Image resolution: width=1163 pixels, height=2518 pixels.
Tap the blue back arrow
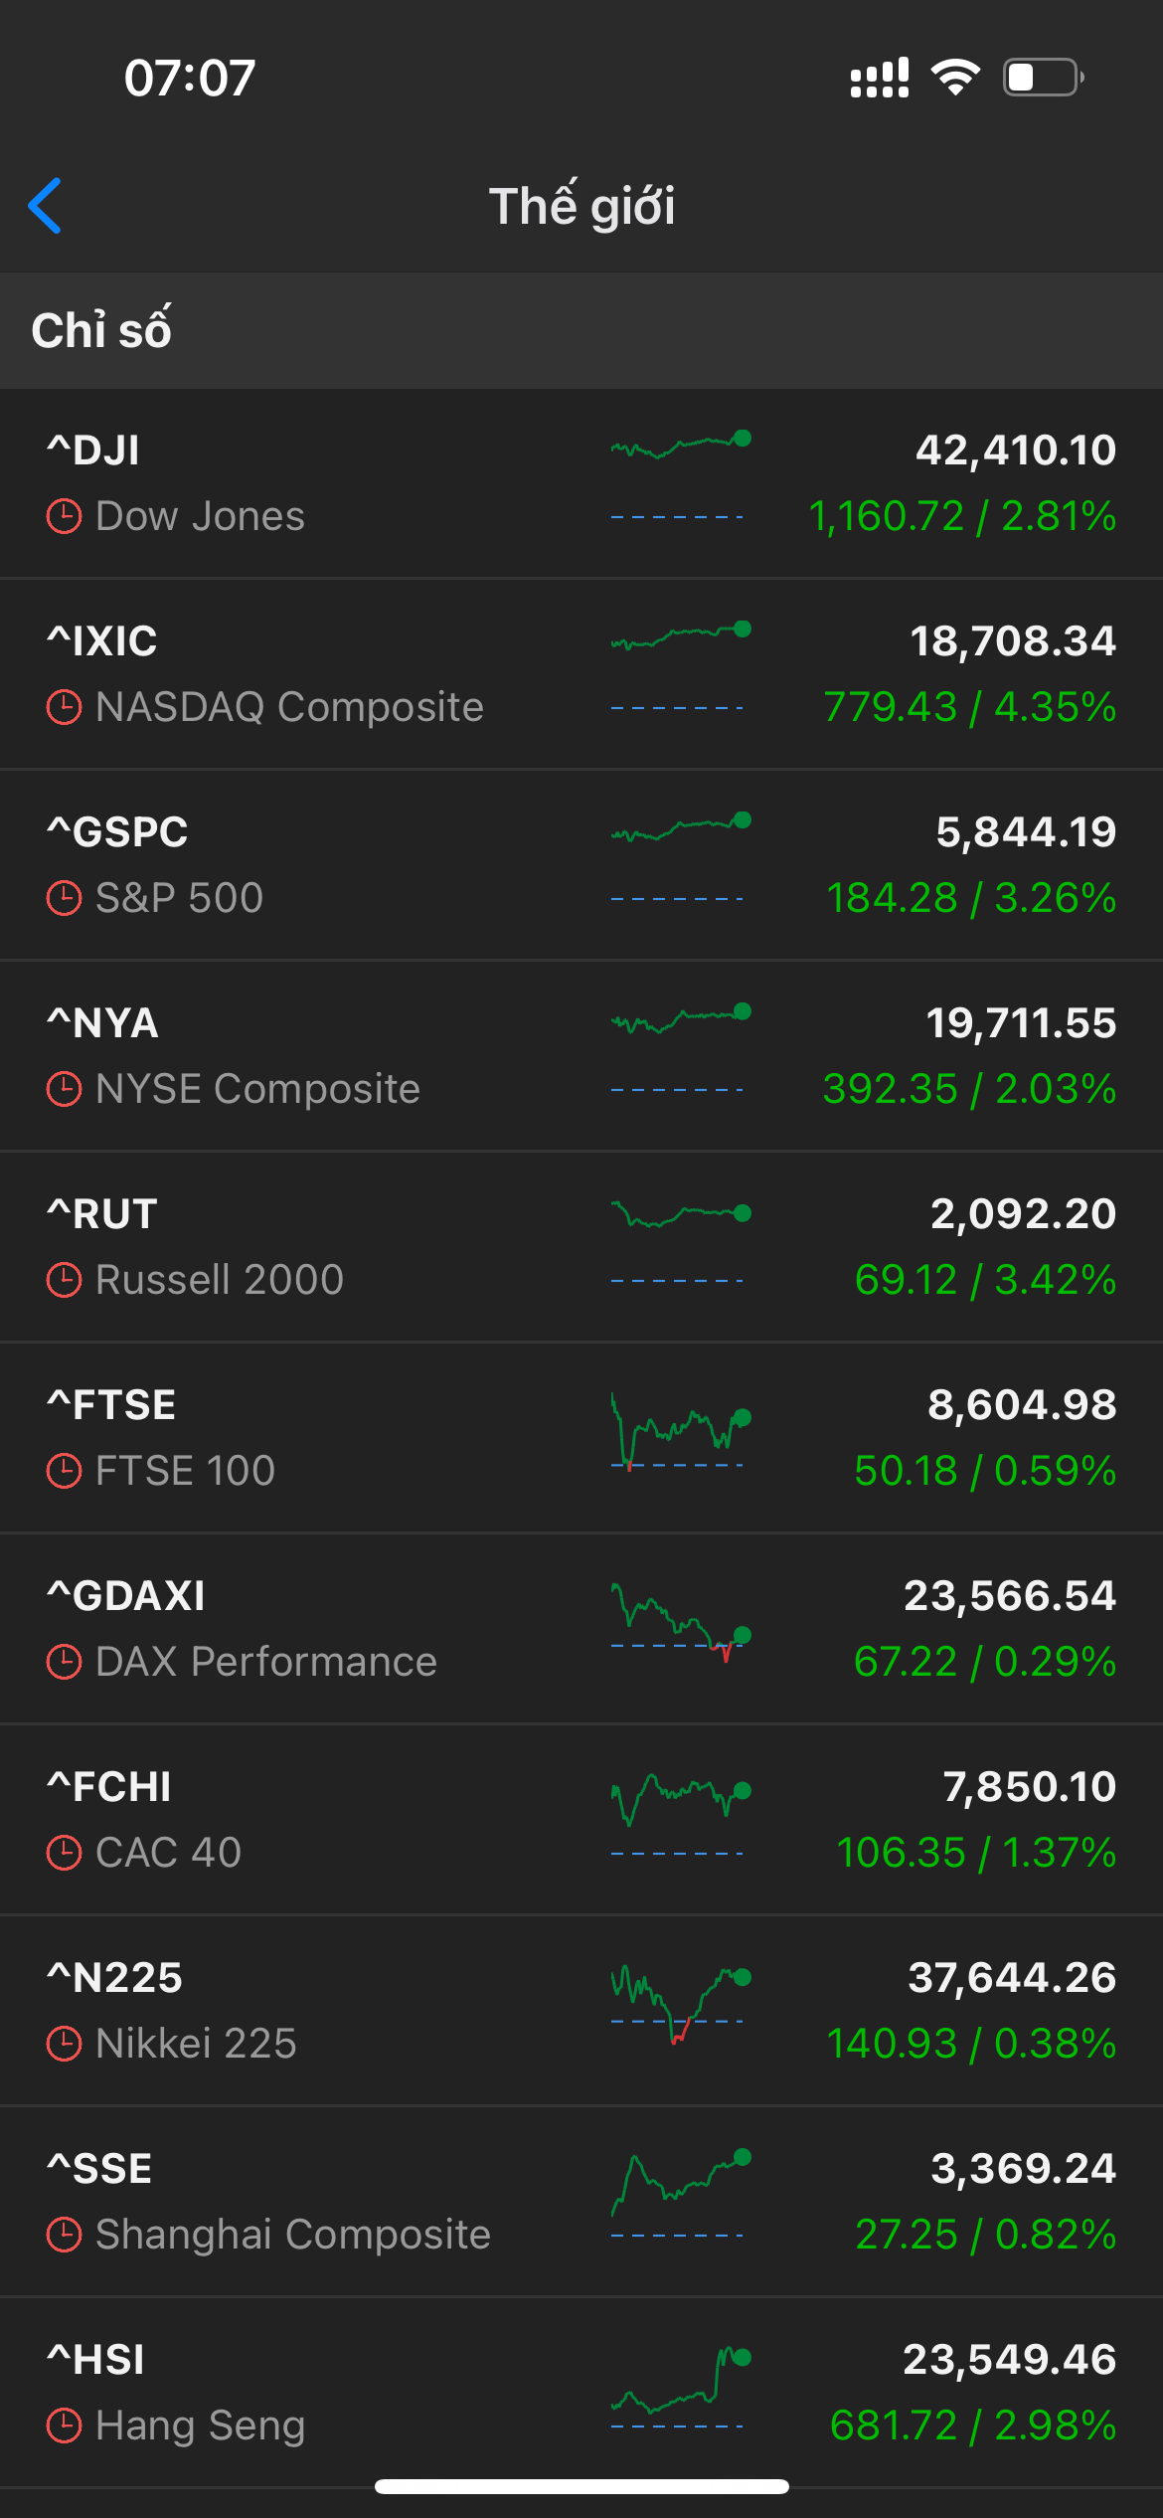point(46,206)
